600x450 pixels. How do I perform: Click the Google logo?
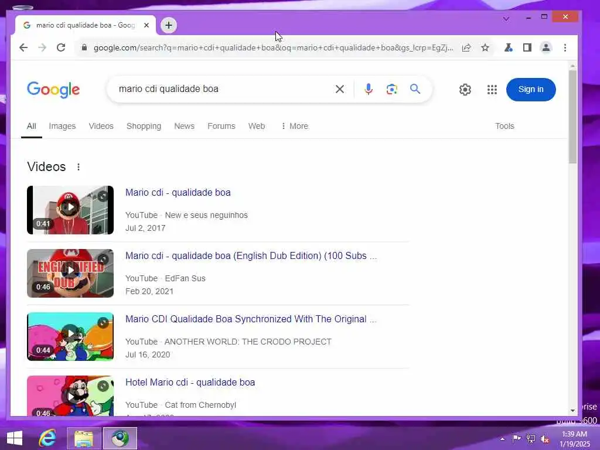(53, 90)
